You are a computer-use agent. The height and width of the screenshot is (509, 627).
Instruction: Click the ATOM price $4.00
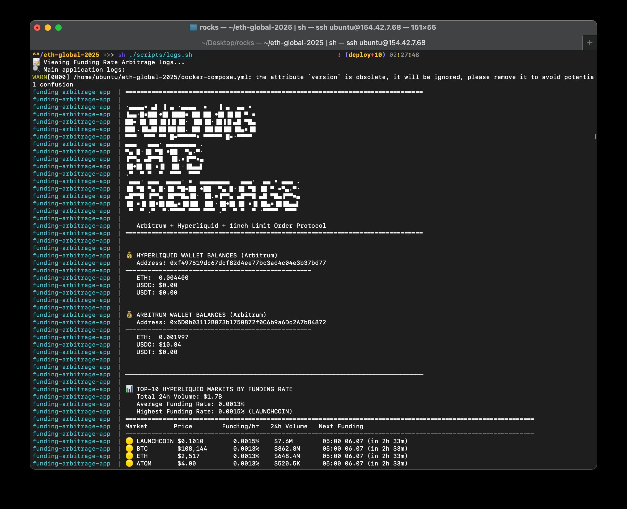(187, 463)
